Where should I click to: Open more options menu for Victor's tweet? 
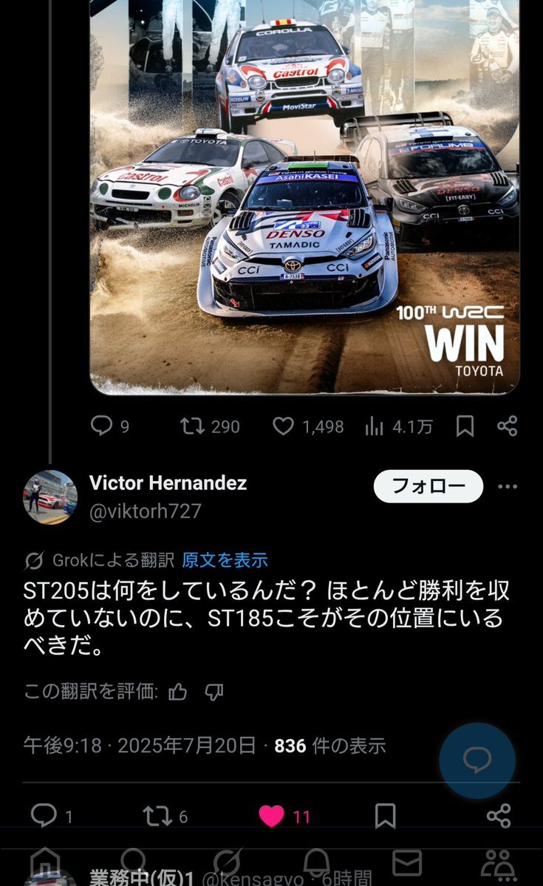(x=508, y=486)
